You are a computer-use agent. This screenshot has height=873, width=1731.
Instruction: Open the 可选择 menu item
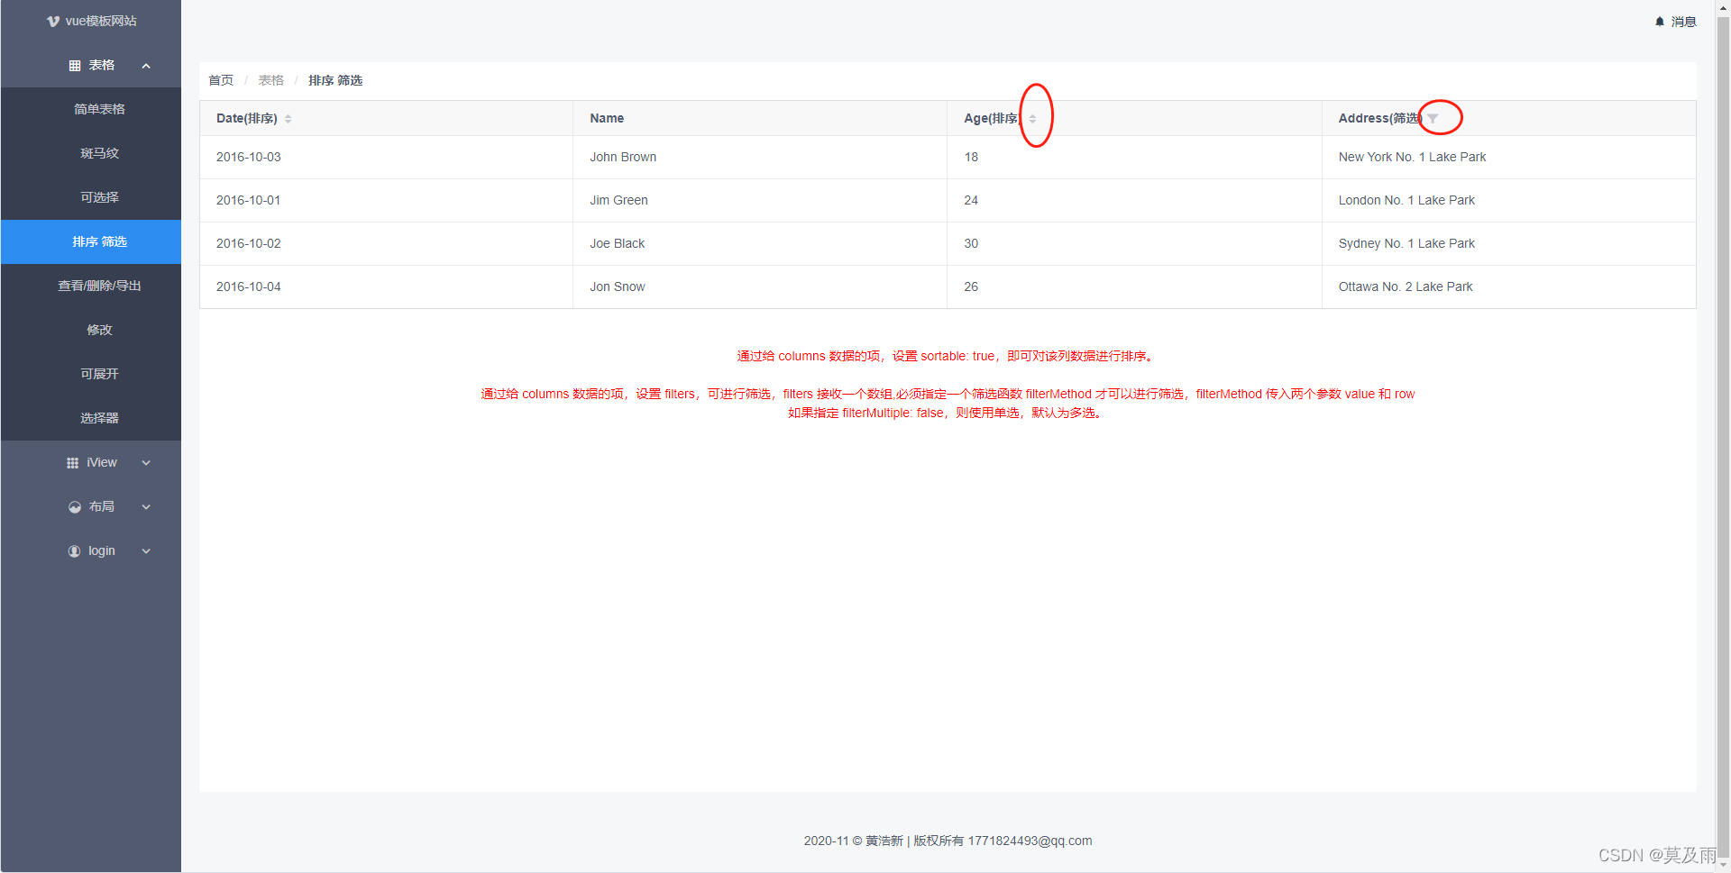click(x=91, y=197)
